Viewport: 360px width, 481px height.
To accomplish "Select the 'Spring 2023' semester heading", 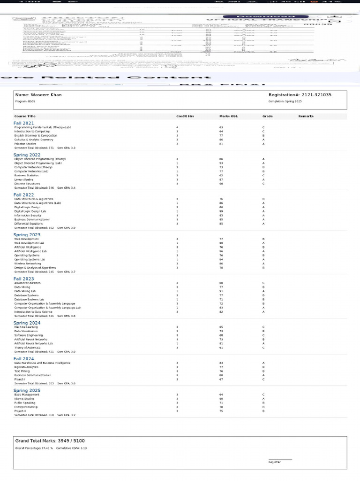I will click(x=27, y=235).
